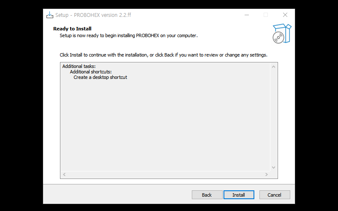Select the 'Create a desktop shortcut' text line
Viewport: 338px width, 211px height.
pos(100,77)
